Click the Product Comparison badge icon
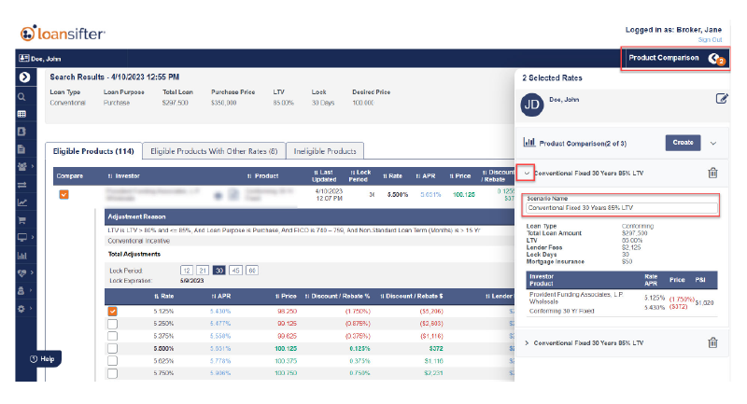The height and width of the screenshot is (404, 747). 716,59
